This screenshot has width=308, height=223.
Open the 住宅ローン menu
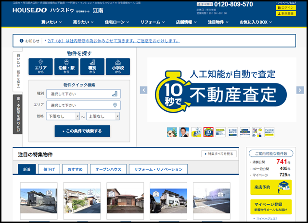[x=117, y=22]
